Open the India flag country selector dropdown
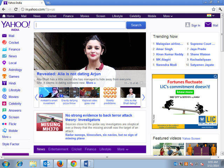 click(x=211, y=15)
